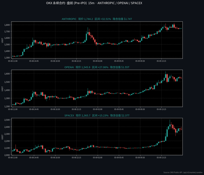Click 05-08 14:45 under the ANTHROPIC chart
Viewport: 204px width, 175px height.
point(34,61)
